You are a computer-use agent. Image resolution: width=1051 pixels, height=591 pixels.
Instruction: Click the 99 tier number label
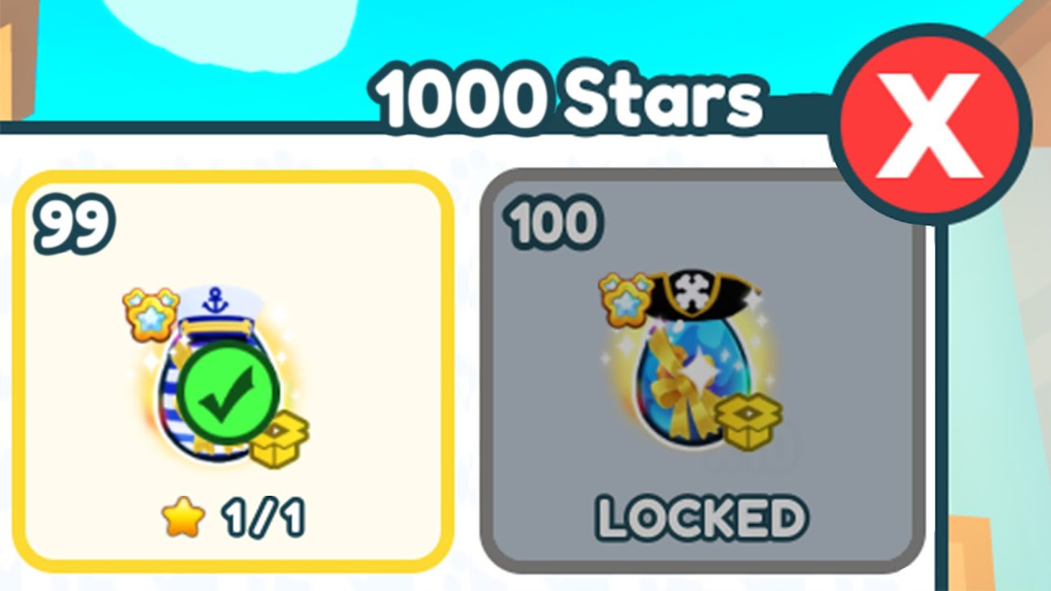[71, 225]
